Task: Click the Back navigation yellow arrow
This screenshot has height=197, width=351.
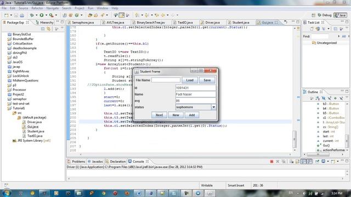Action: pos(163,15)
